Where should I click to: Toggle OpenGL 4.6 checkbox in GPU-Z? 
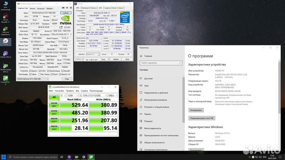click(x=60, y=74)
